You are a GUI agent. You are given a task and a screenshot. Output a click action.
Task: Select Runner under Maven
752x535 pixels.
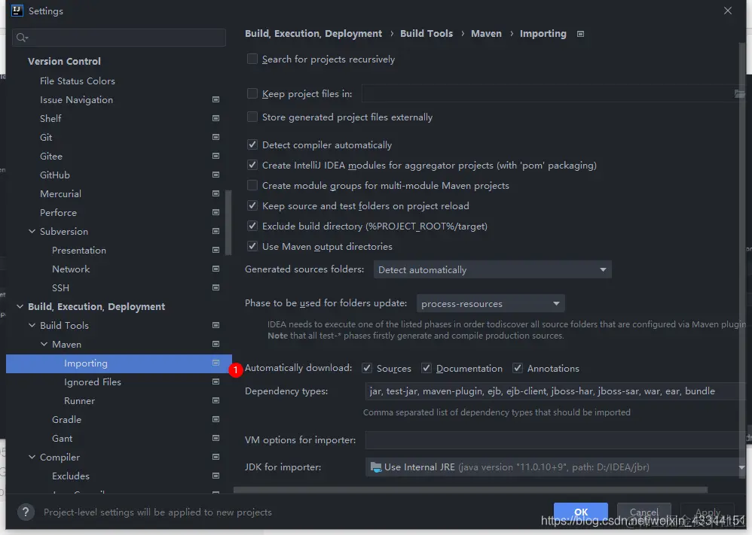coord(80,400)
